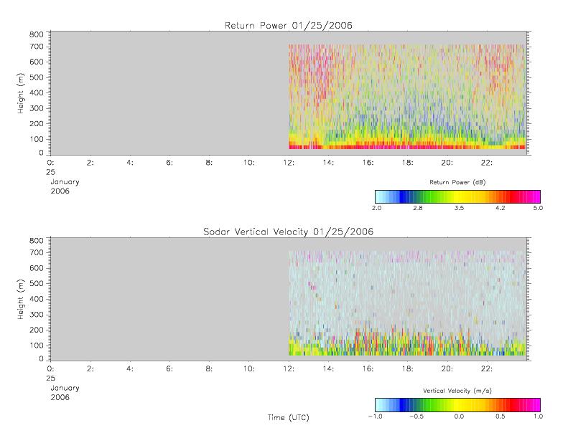Click the 20: time tick under Return Power plot
This screenshot has height=438, width=568.
tap(447, 163)
